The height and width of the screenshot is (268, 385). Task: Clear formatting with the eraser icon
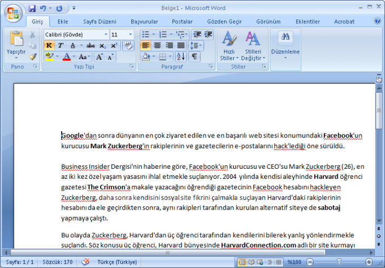(128, 46)
